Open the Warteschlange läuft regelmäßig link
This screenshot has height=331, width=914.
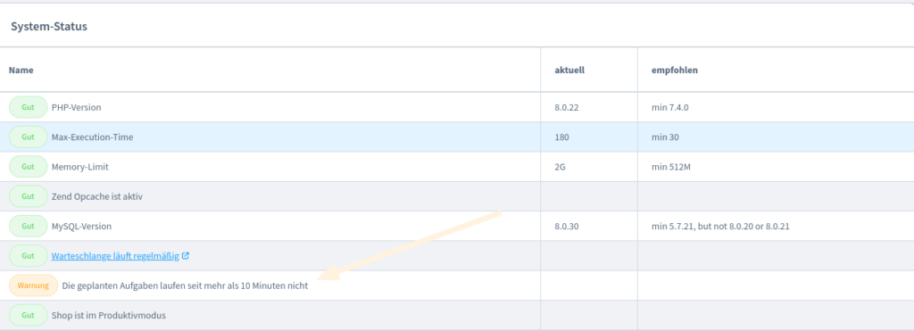pos(115,256)
